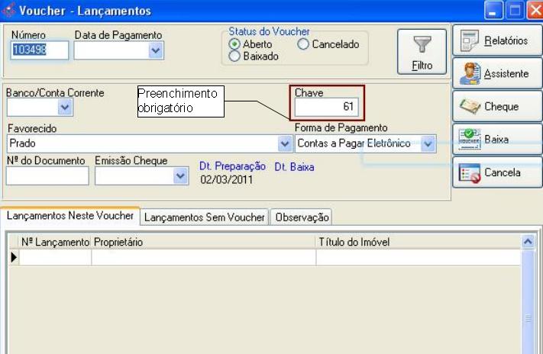Select the row indicator arrow in grid

pyautogui.click(x=13, y=257)
